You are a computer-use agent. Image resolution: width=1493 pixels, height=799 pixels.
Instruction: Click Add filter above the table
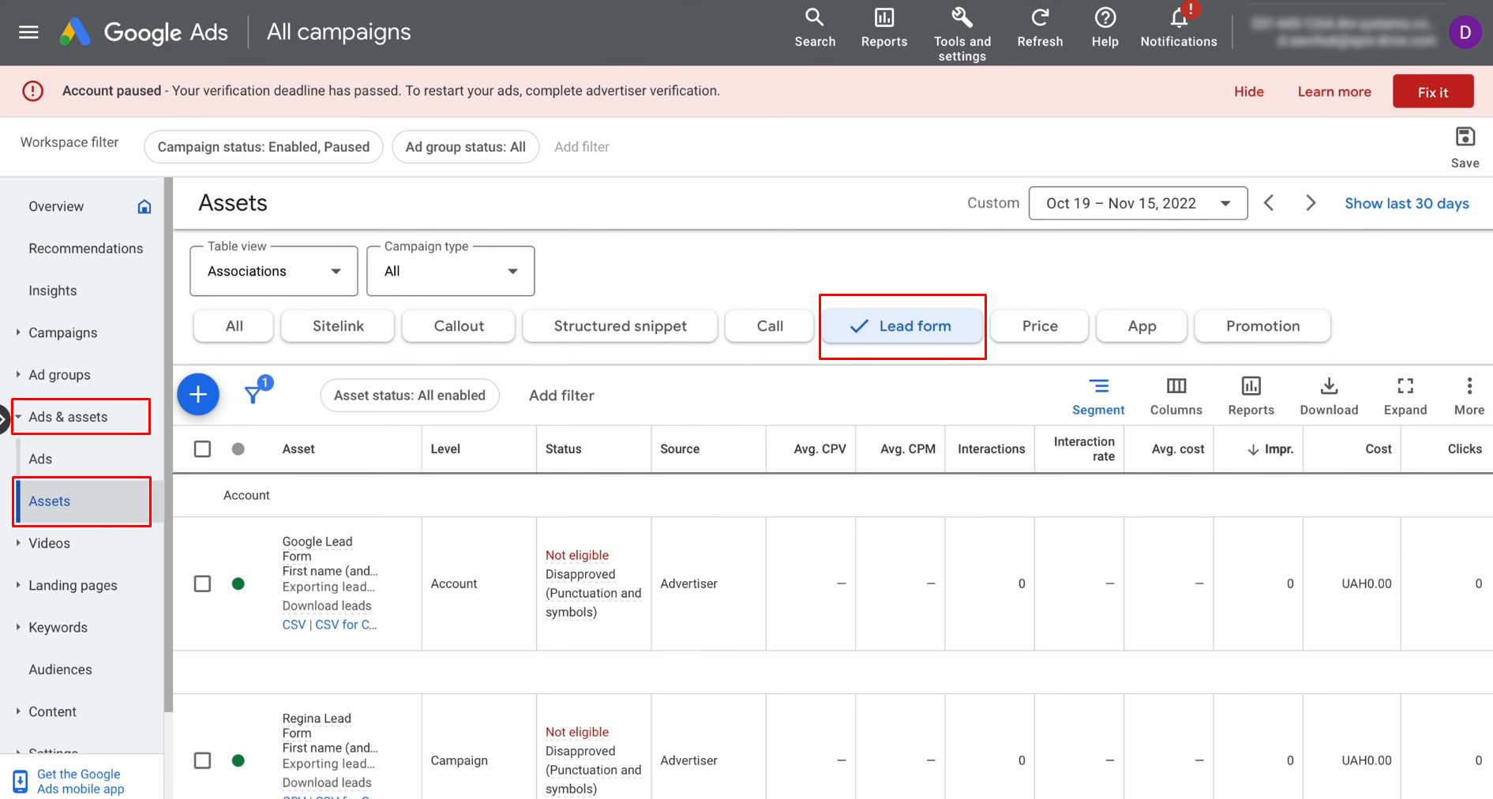(561, 396)
